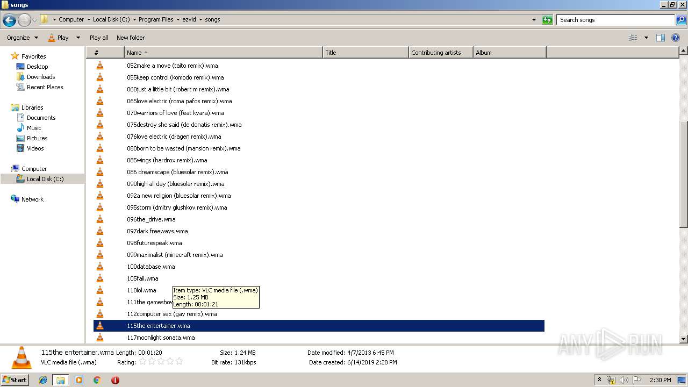Open the Play dropdown arrow
Image resolution: width=688 pixels, height=387 pixels.
78,38
